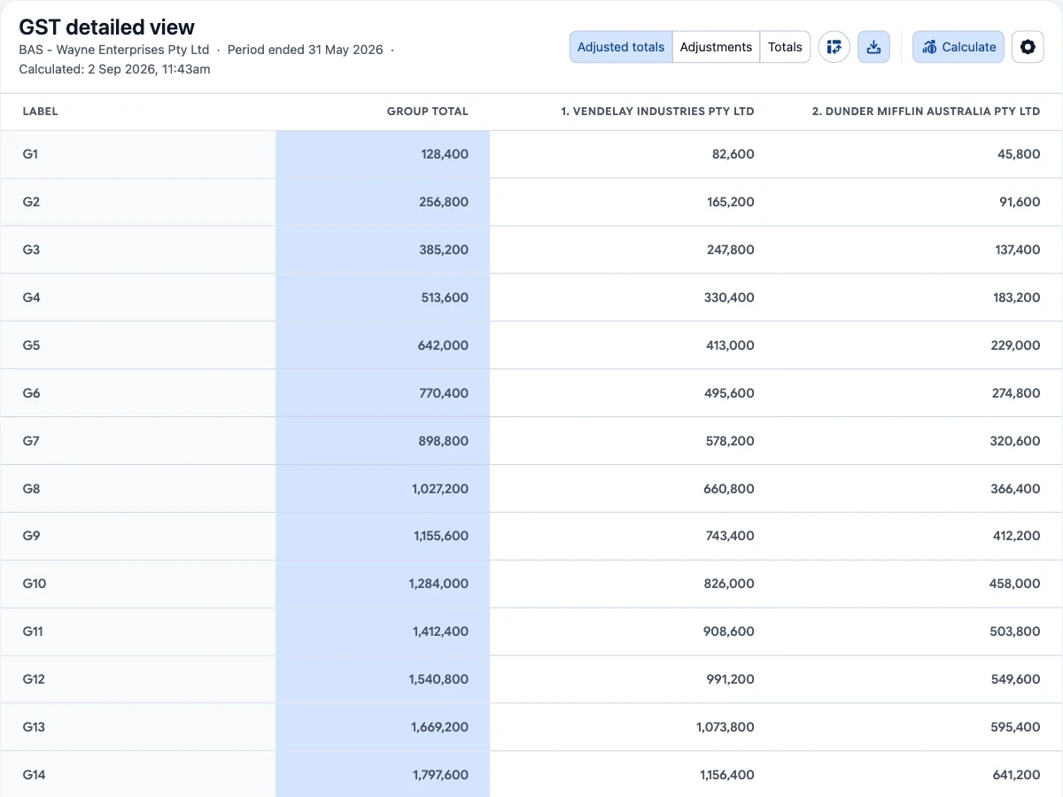This screenshot has height=797, width=1063.
Task: Click the LABEL column header
Action: 41,112
